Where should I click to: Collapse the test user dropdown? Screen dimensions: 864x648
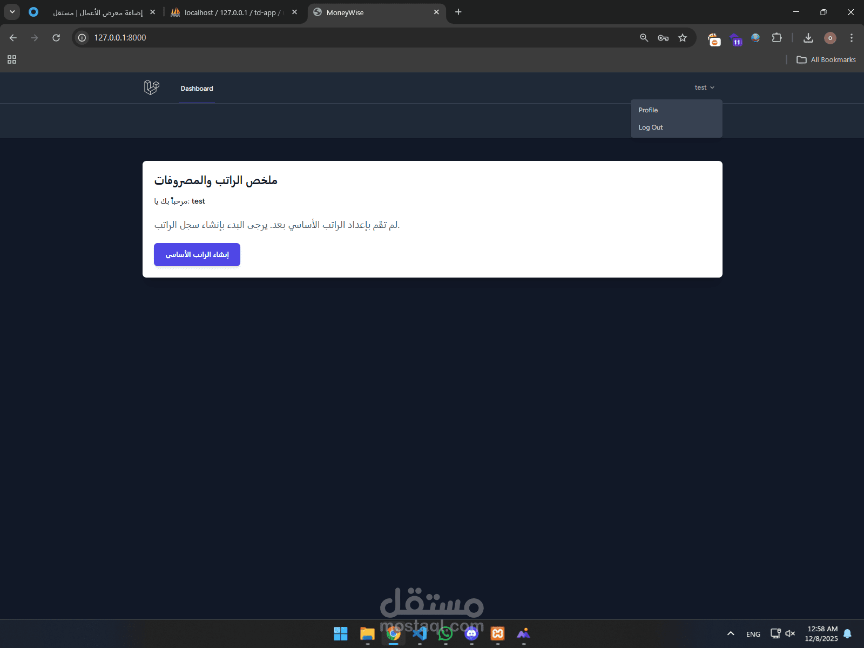[704, 87]
